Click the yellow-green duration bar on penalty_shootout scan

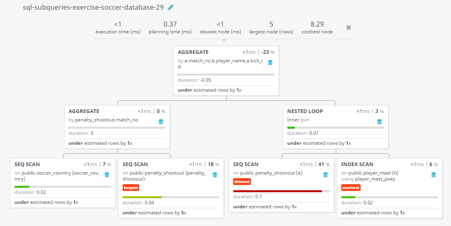[x=142, y=197]
